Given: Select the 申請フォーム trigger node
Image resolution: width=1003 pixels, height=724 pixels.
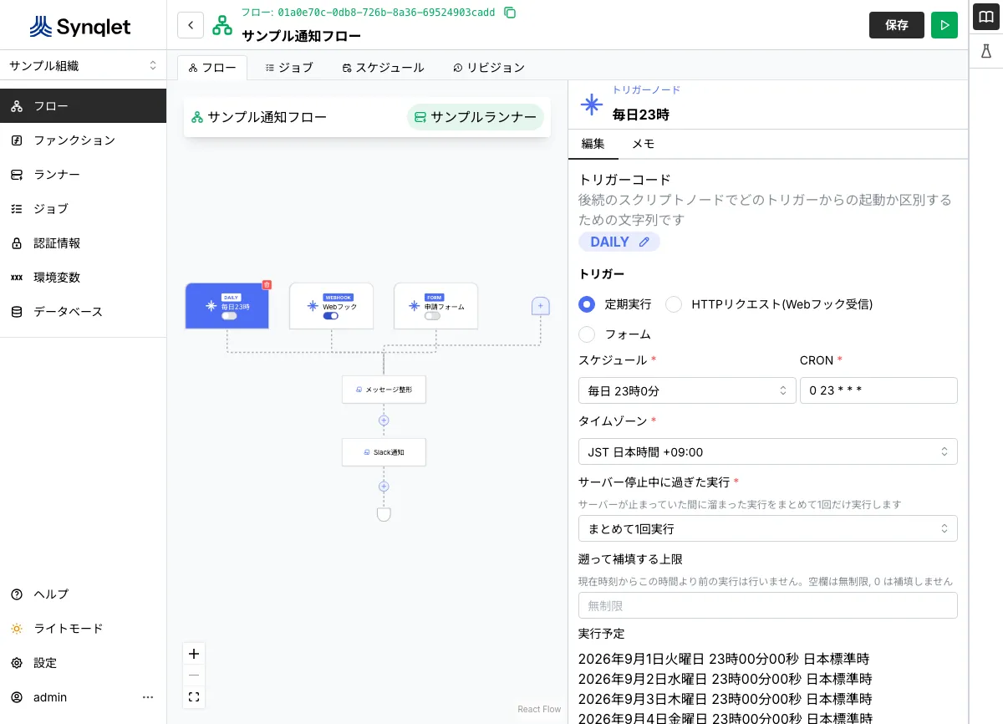Looking at the screenshot, I should (x=436, y=306).
